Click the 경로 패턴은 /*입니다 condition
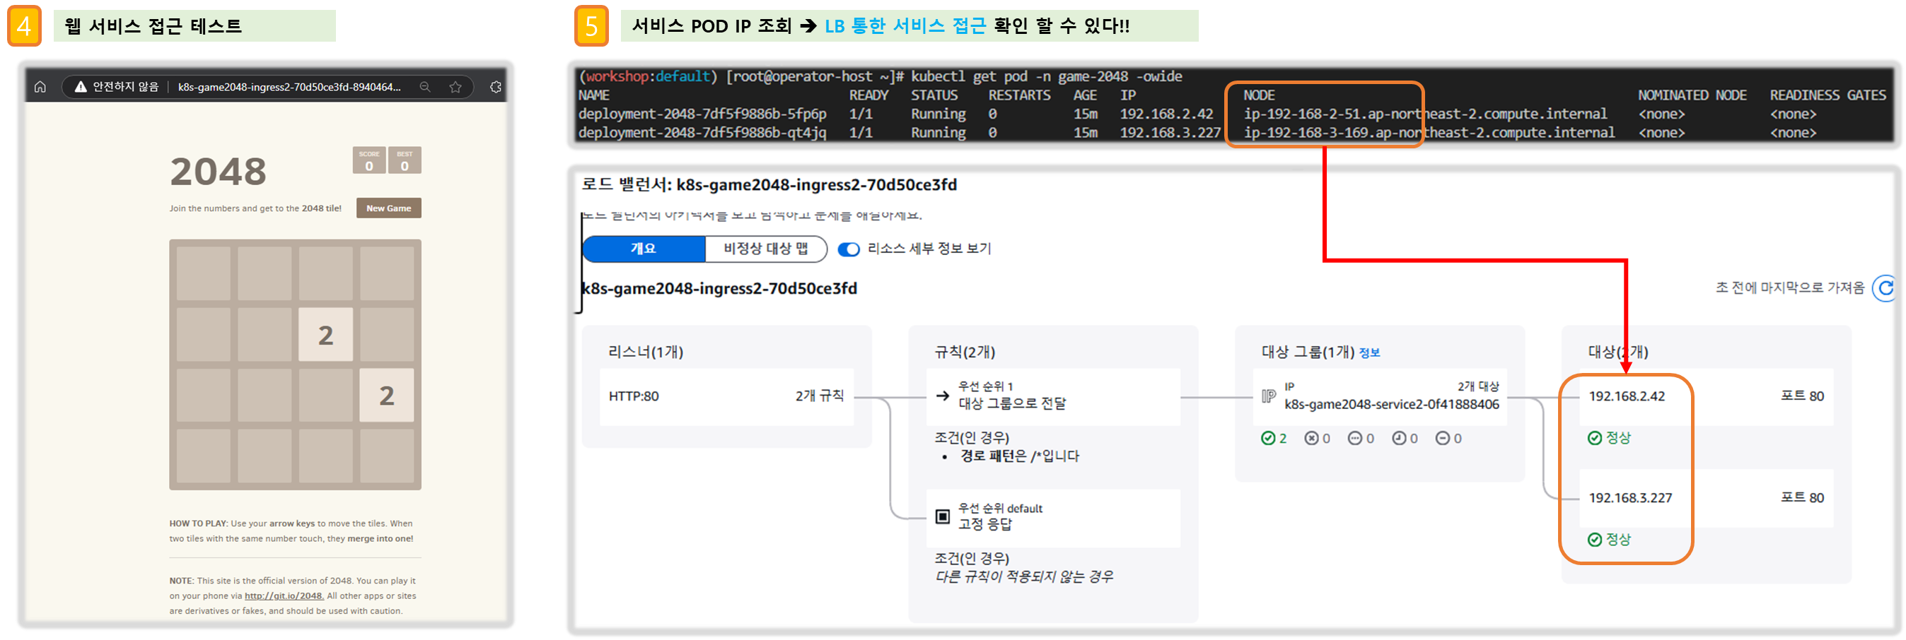Image resolution: width=1906 pixels, height=640 pixels. tap(1020, 456)
